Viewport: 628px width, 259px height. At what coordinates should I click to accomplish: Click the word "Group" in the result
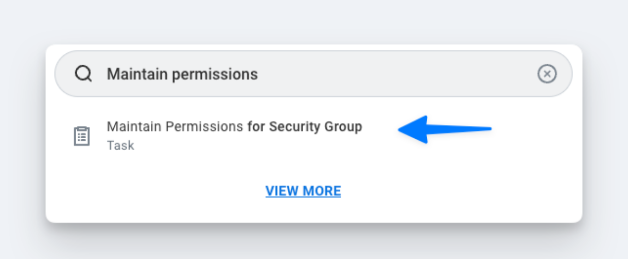tap(345, 126)
